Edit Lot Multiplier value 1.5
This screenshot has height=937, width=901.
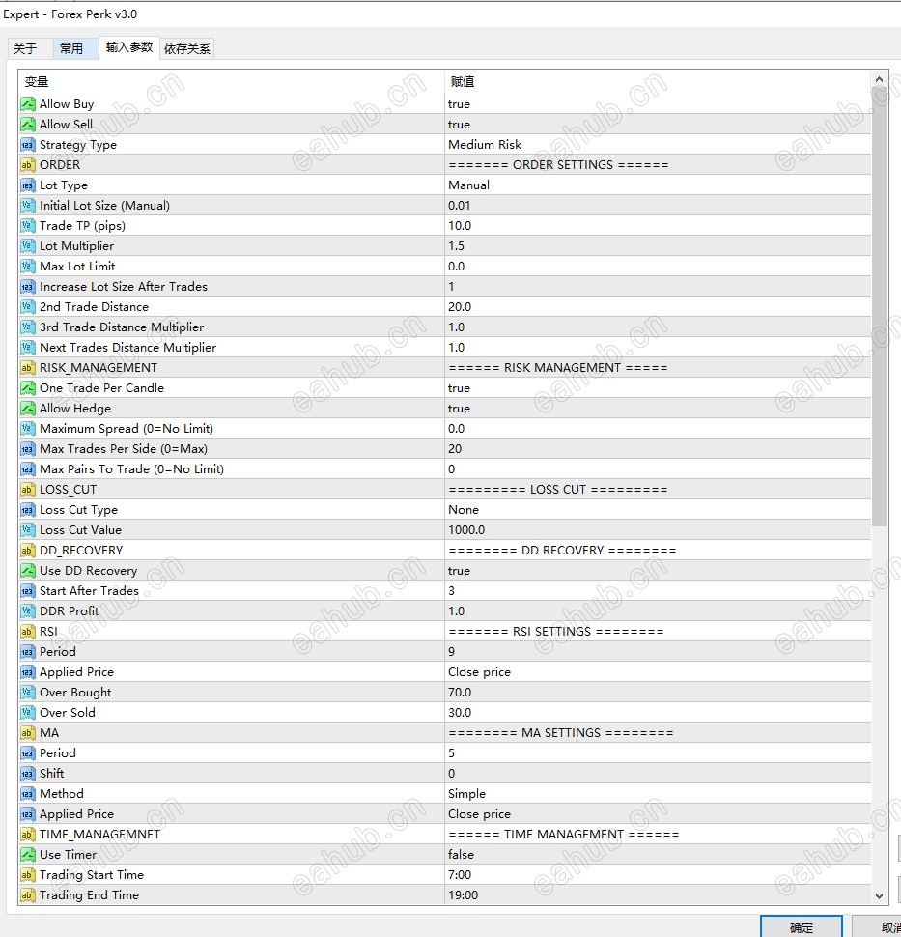coord(658,246)
